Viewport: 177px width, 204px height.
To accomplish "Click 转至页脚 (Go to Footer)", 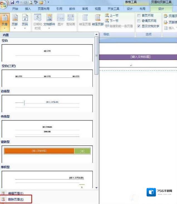I will pyautogui.click(x=98, y=21).
